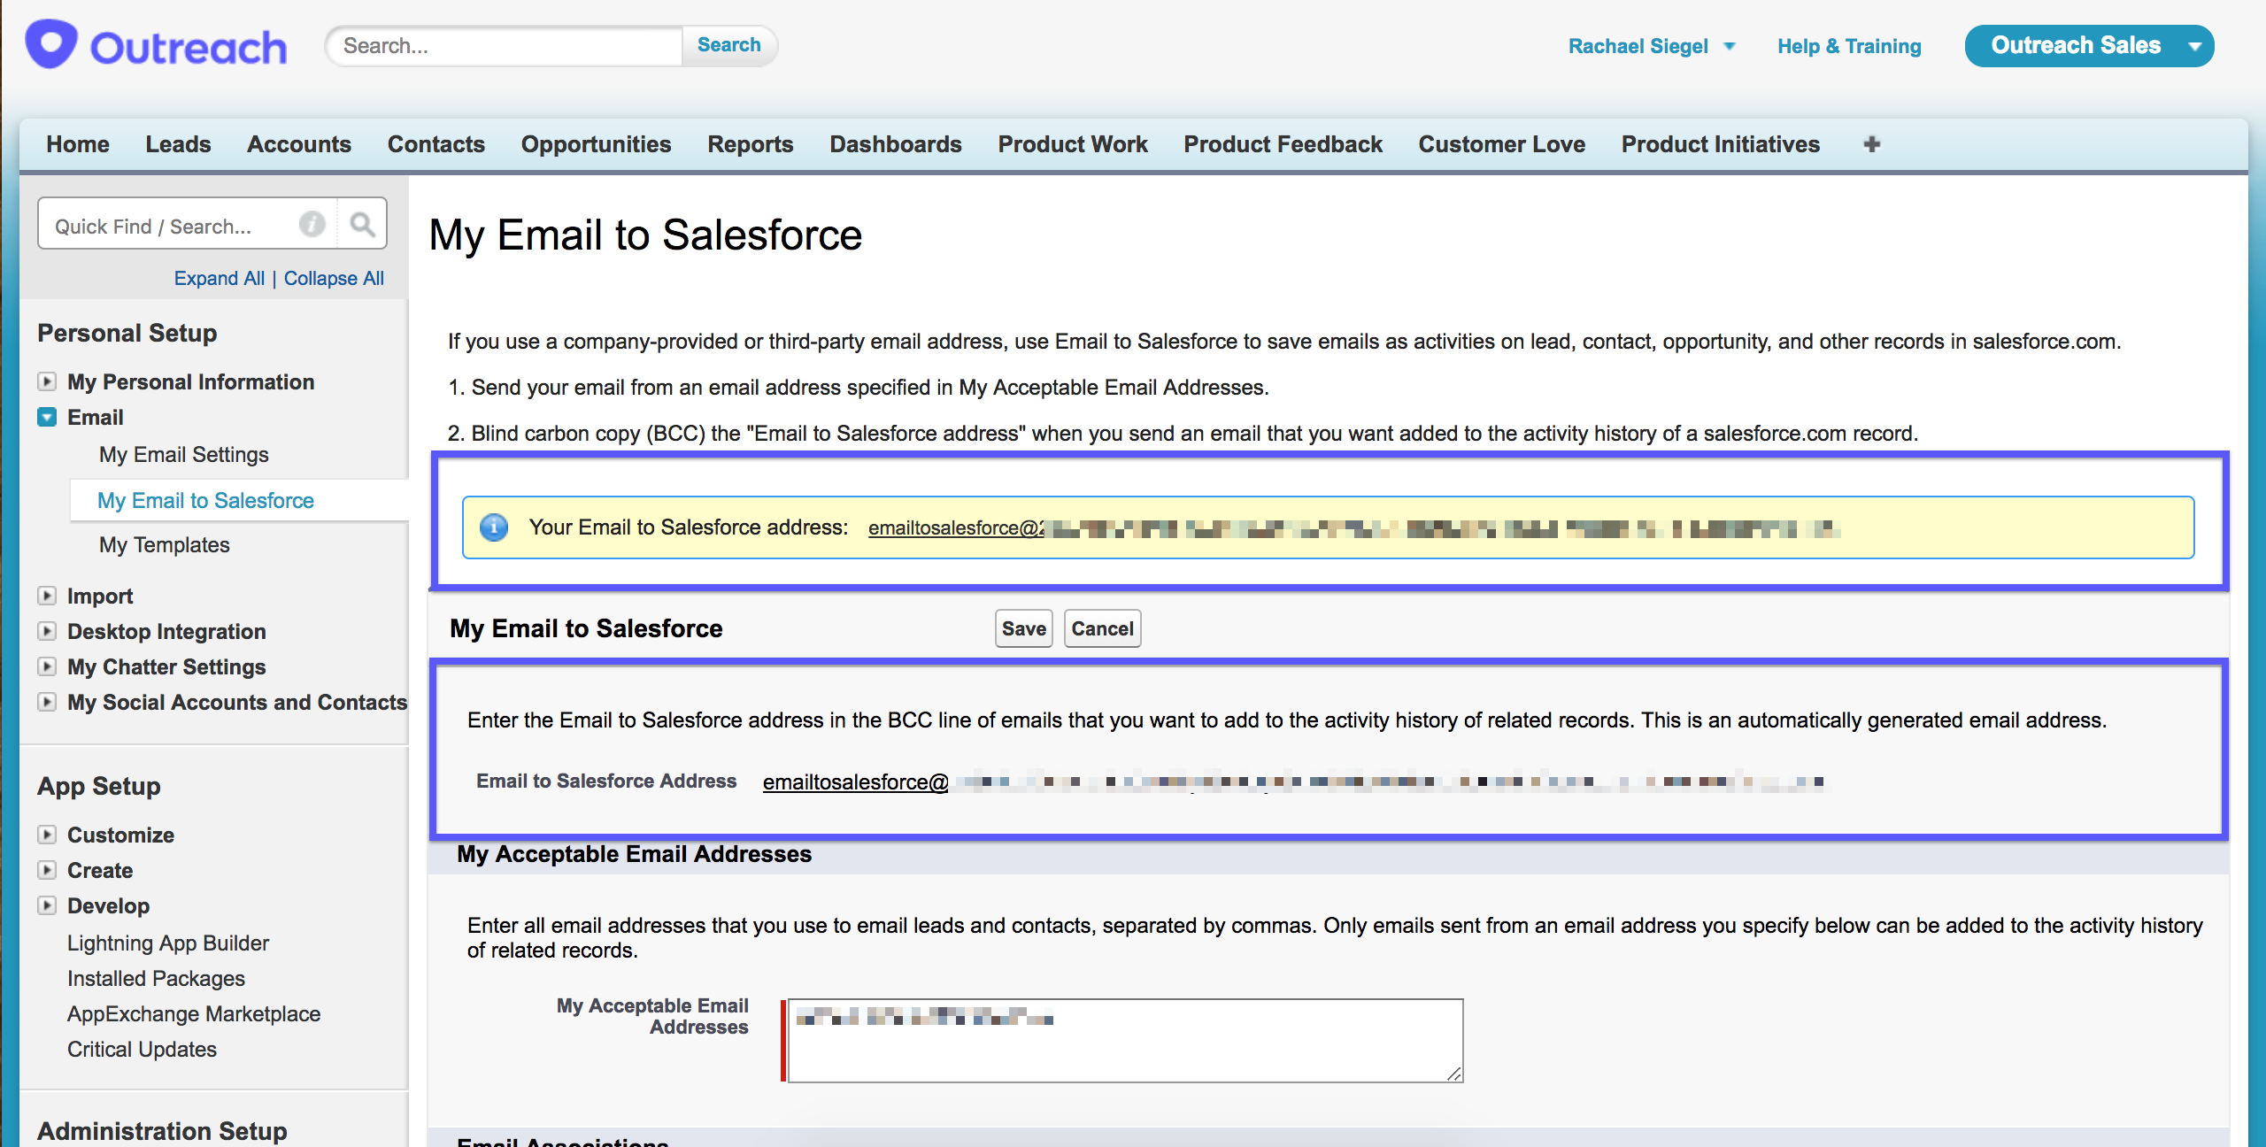Expand the Create section
This screenshot has height=1147, width=2266.
47,870
